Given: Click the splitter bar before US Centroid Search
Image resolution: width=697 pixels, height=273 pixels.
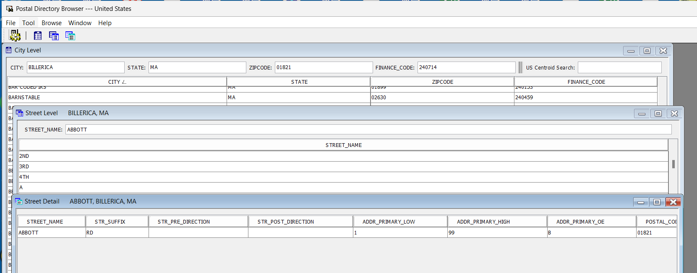Looking at the screenshot, I should (x=520, y=67).
